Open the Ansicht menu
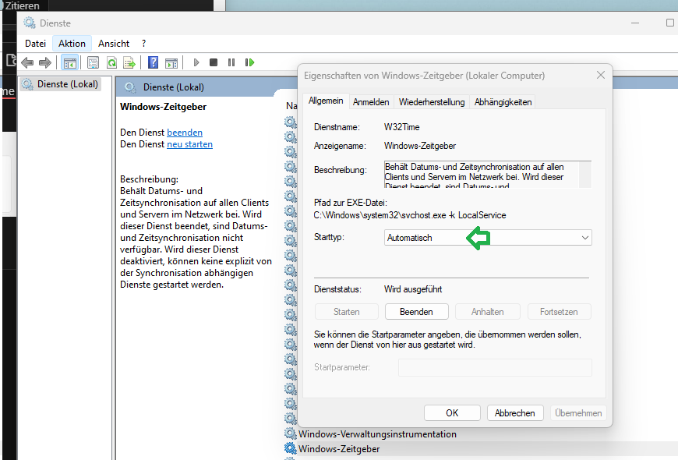678x460 pixels. pos(114,44)
